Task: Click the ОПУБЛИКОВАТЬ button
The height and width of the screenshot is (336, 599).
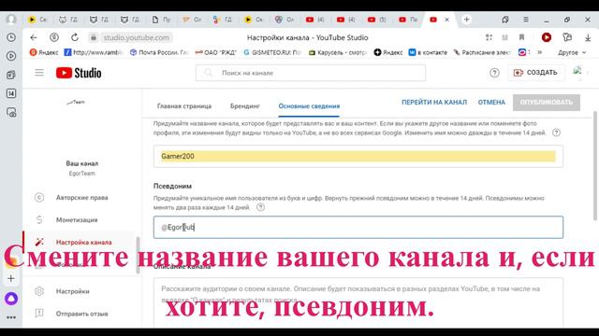Action: pyautogui.click(x=547, y=103)
